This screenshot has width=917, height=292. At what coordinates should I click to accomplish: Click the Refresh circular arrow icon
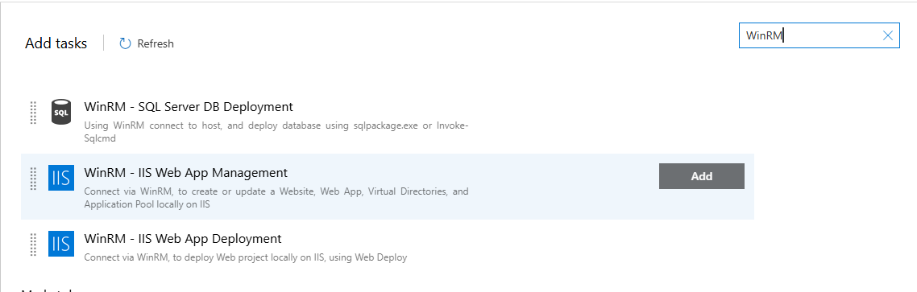tap(125, 43)
